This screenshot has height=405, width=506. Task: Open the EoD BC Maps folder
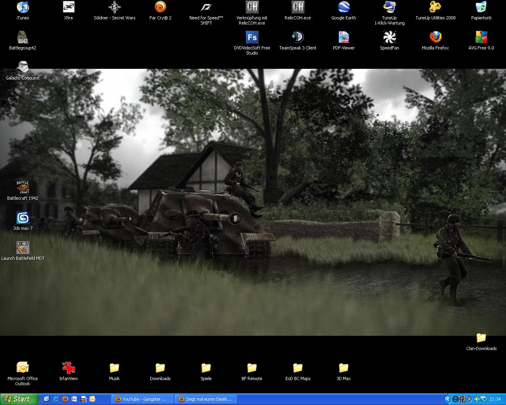tap(298, 371)
